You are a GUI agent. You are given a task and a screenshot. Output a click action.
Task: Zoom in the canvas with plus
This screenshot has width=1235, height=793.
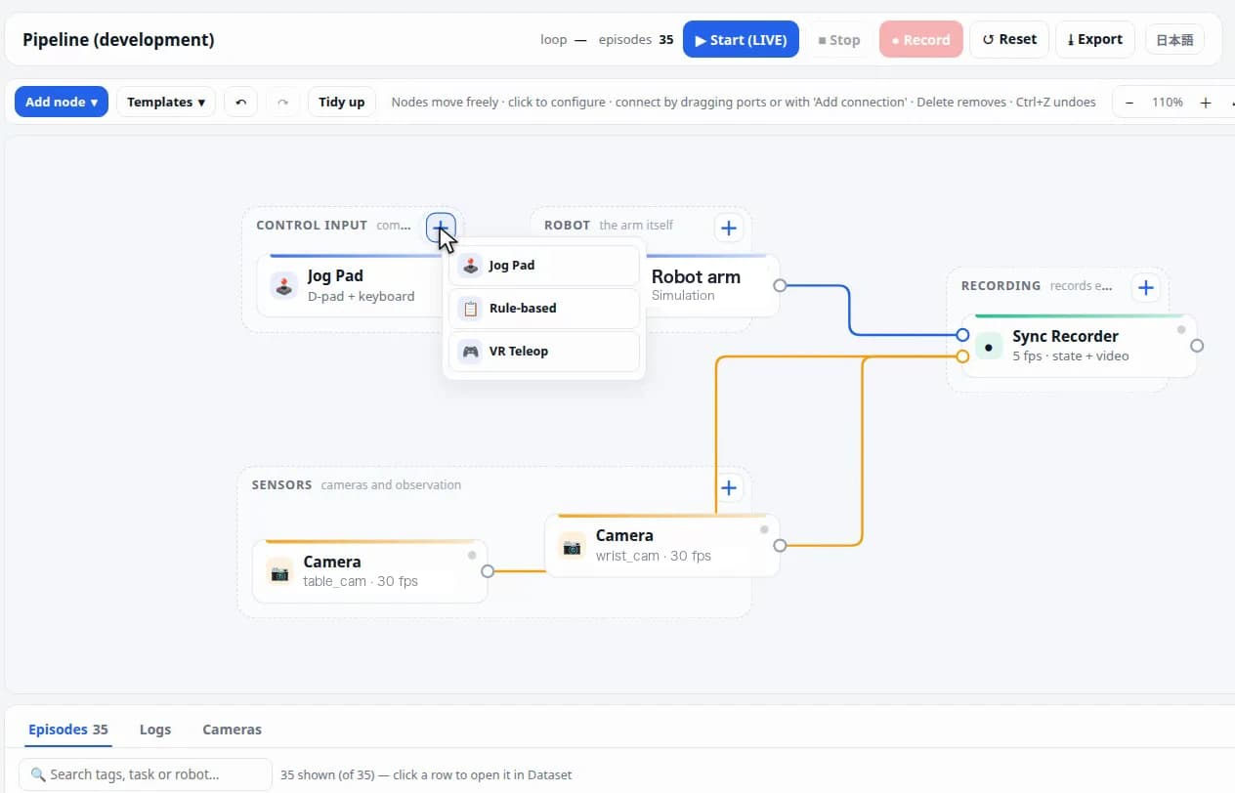(x=1206, y=102)
